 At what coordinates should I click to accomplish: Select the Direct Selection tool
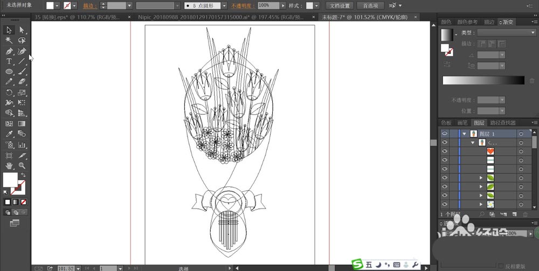click(22, 30)
